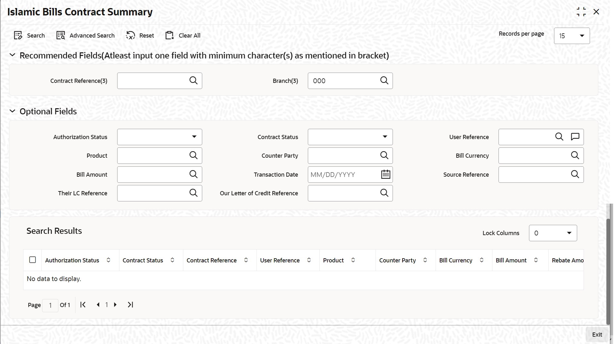616x344 pixels.
Task: Open Our Letter of Credit Reference lookup
Action: click(x=384, y=193)
